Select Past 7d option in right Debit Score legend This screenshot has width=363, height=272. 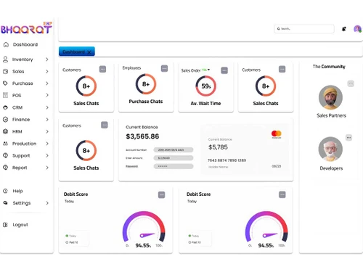195,242
